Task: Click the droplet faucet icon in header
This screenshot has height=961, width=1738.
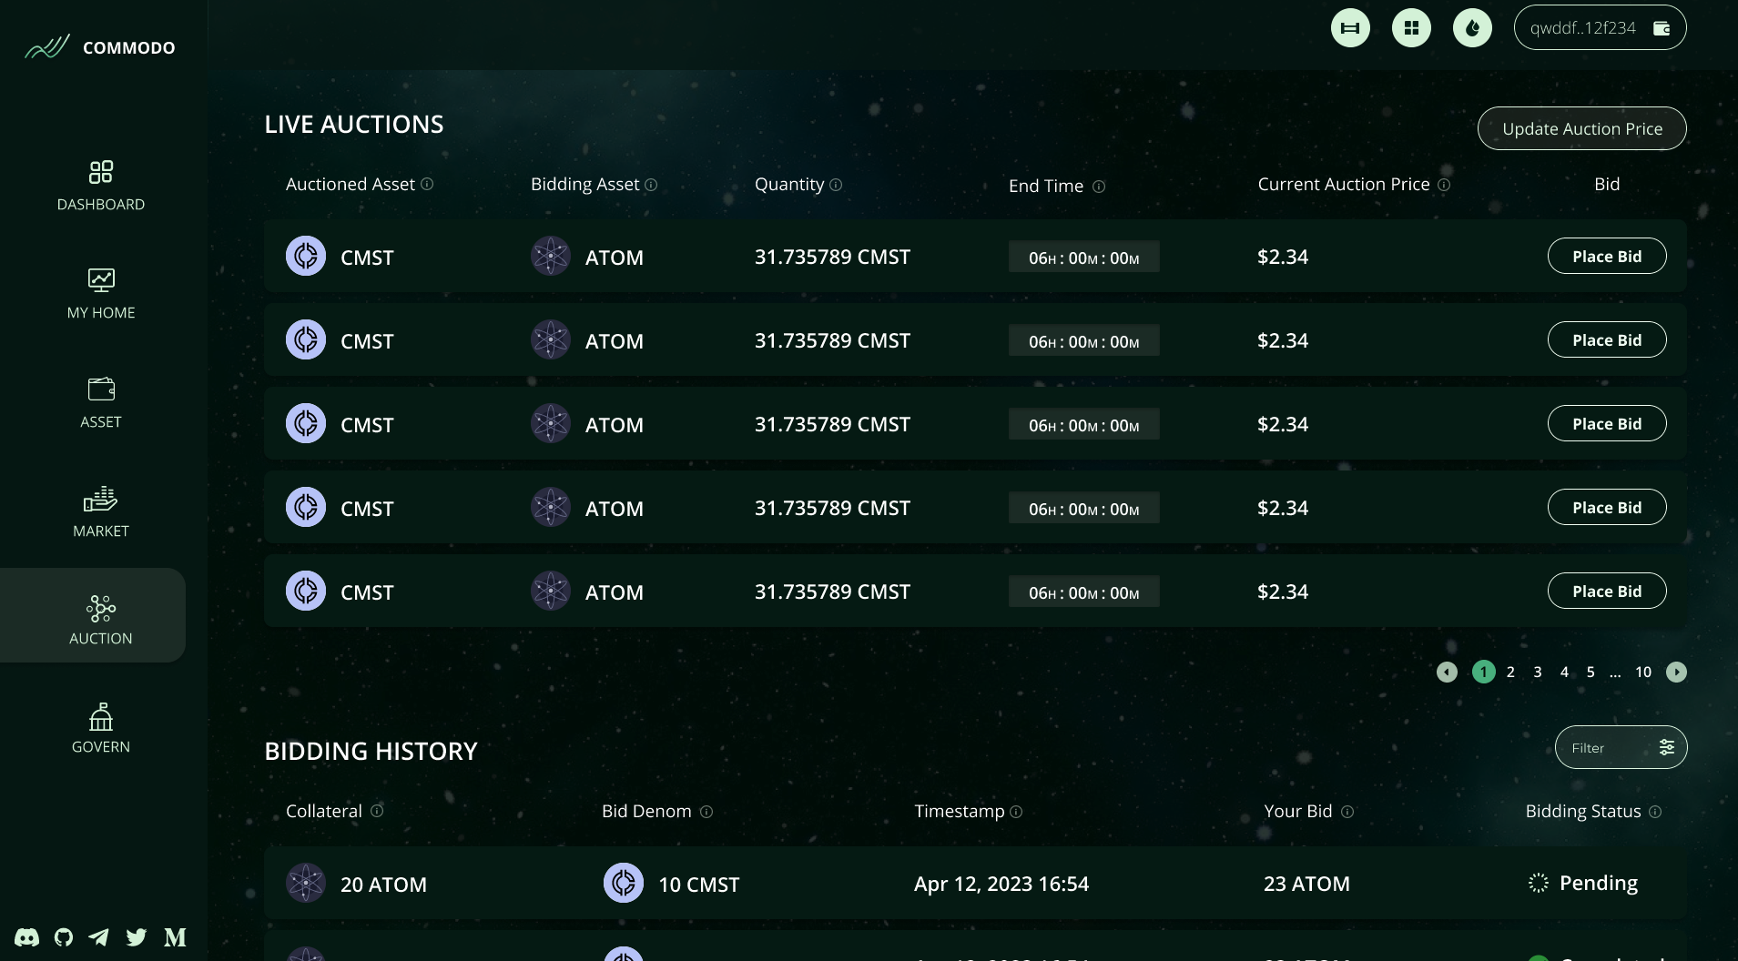Action: coord(1472,28)
